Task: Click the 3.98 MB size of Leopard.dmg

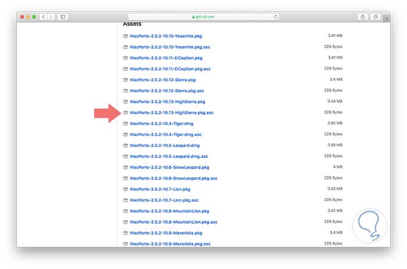Action: (x=335, y=145)
